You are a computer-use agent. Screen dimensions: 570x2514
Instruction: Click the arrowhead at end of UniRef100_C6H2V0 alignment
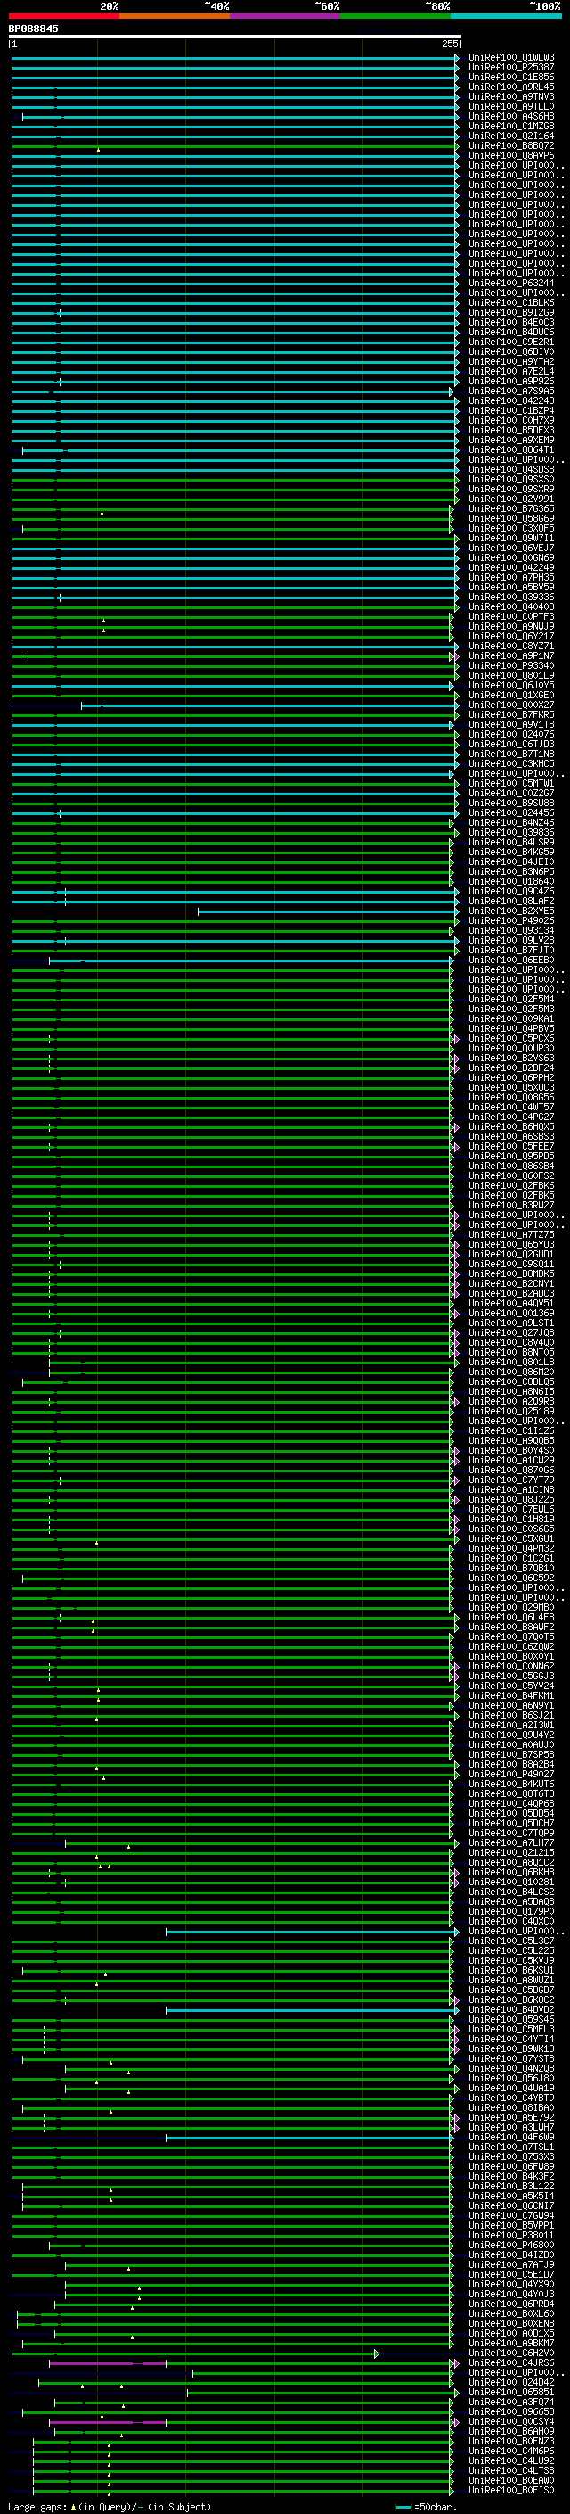click(x=376, y=2353)
